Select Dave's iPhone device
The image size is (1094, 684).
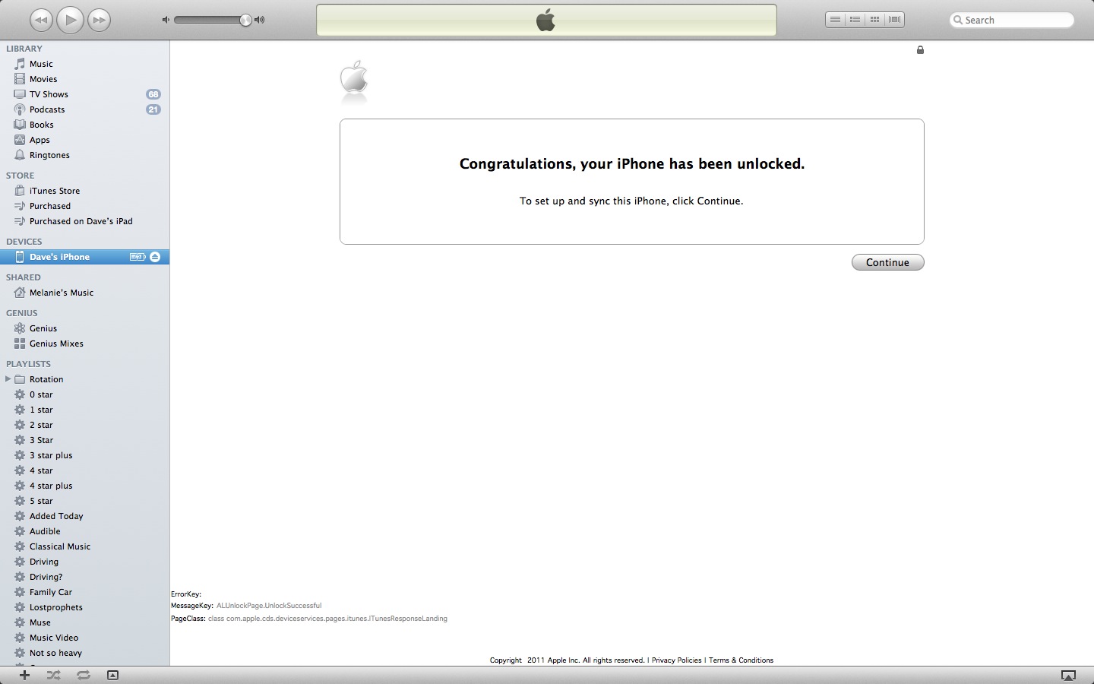point(84,257)
